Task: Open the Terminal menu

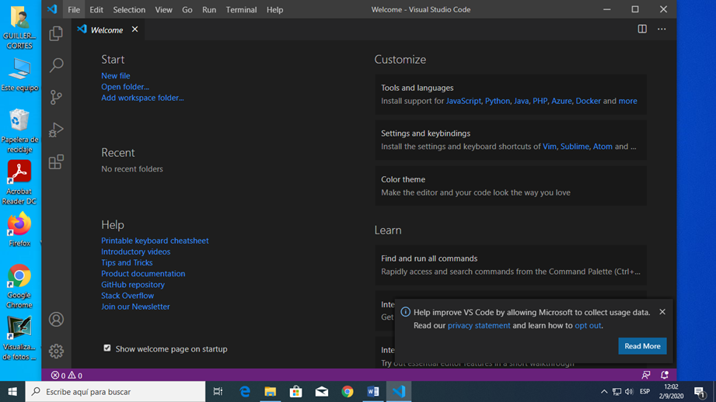Action: (241, 9)
